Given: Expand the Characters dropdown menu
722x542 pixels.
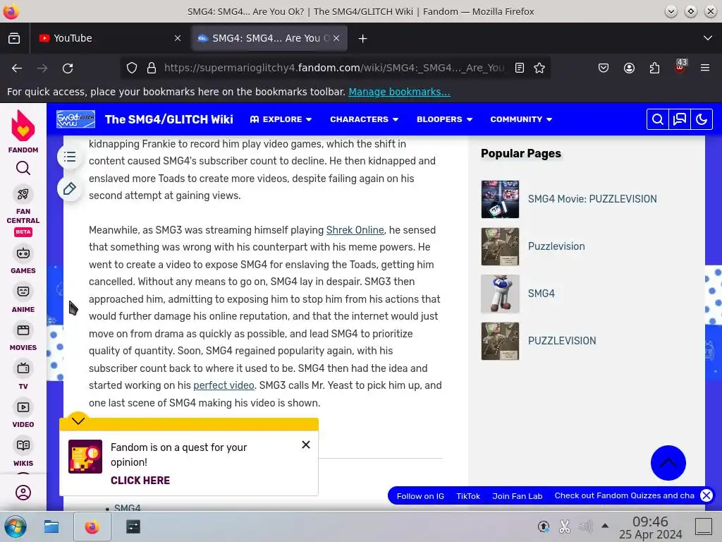Looking at the screenshot, I should [365, 119].
